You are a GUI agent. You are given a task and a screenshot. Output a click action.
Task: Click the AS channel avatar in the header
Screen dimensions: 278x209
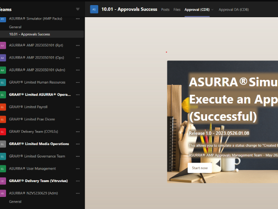pos(94,9)
